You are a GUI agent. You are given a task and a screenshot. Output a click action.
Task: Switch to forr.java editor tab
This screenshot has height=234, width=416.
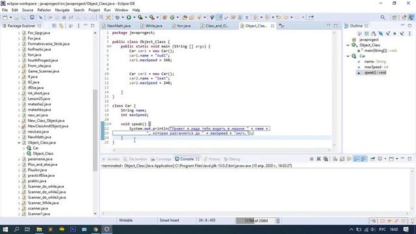point(181,26)
